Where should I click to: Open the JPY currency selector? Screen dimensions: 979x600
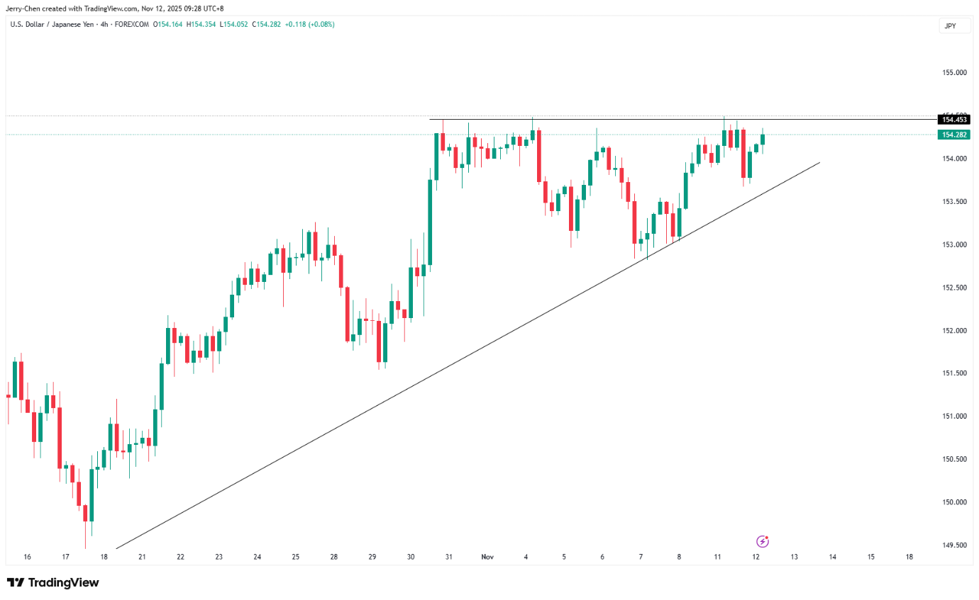click(950, 26)
